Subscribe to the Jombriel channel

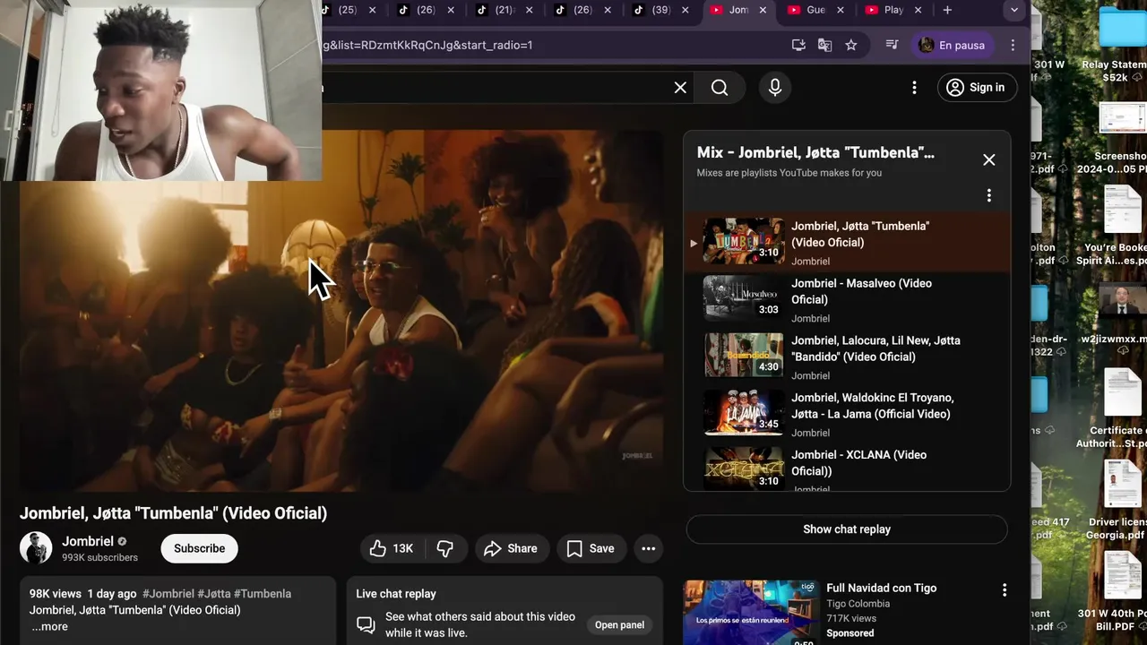[x=199, y=548]
